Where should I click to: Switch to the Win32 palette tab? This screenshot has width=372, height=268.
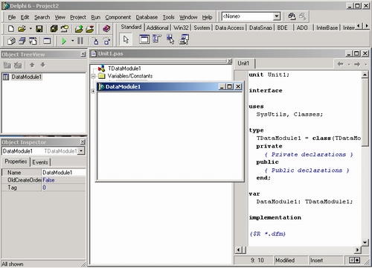(x=181, y=28)
